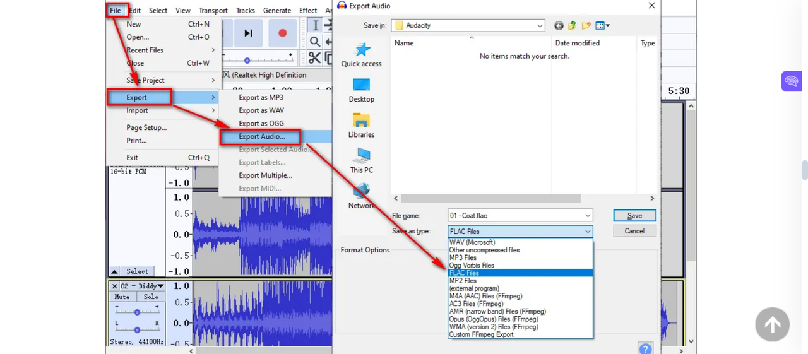
Task: Collapse track using the up triangle button
Action: (x=114, y=271)
